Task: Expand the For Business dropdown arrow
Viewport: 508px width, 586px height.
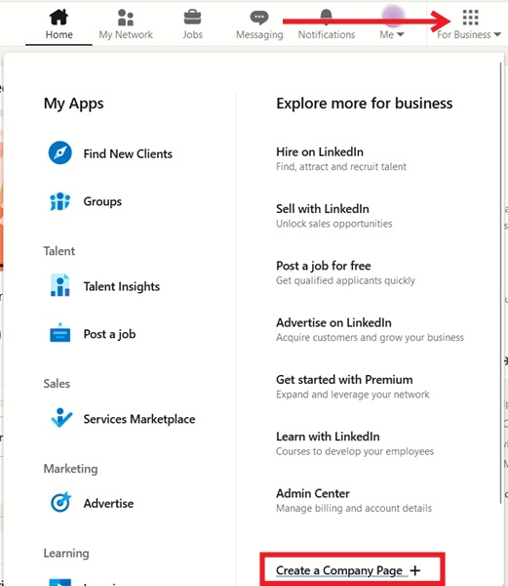Action: tap(497, 34)
